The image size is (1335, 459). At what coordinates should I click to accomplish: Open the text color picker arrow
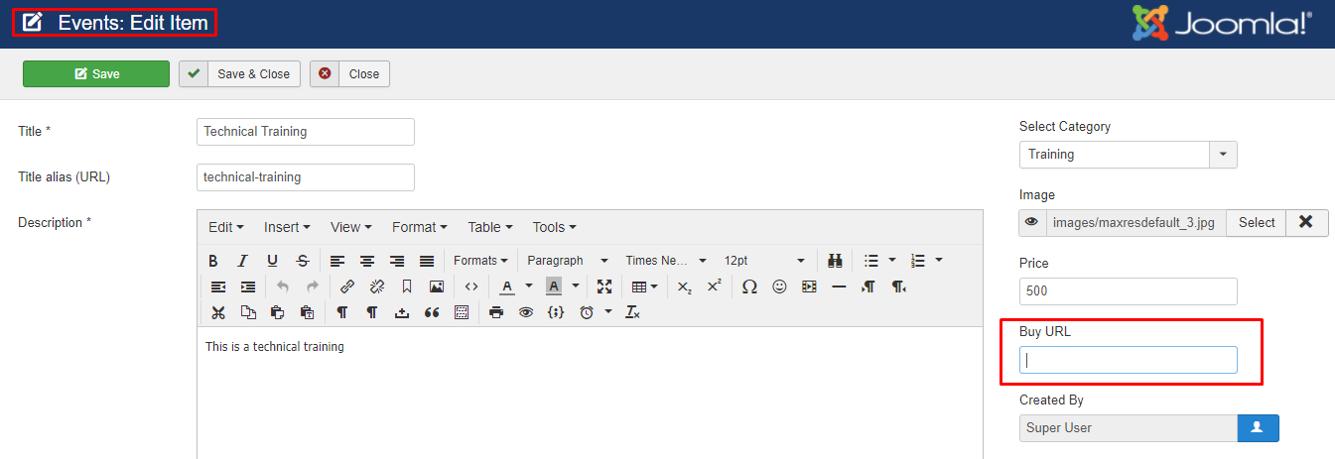click(x=529, y=287)
